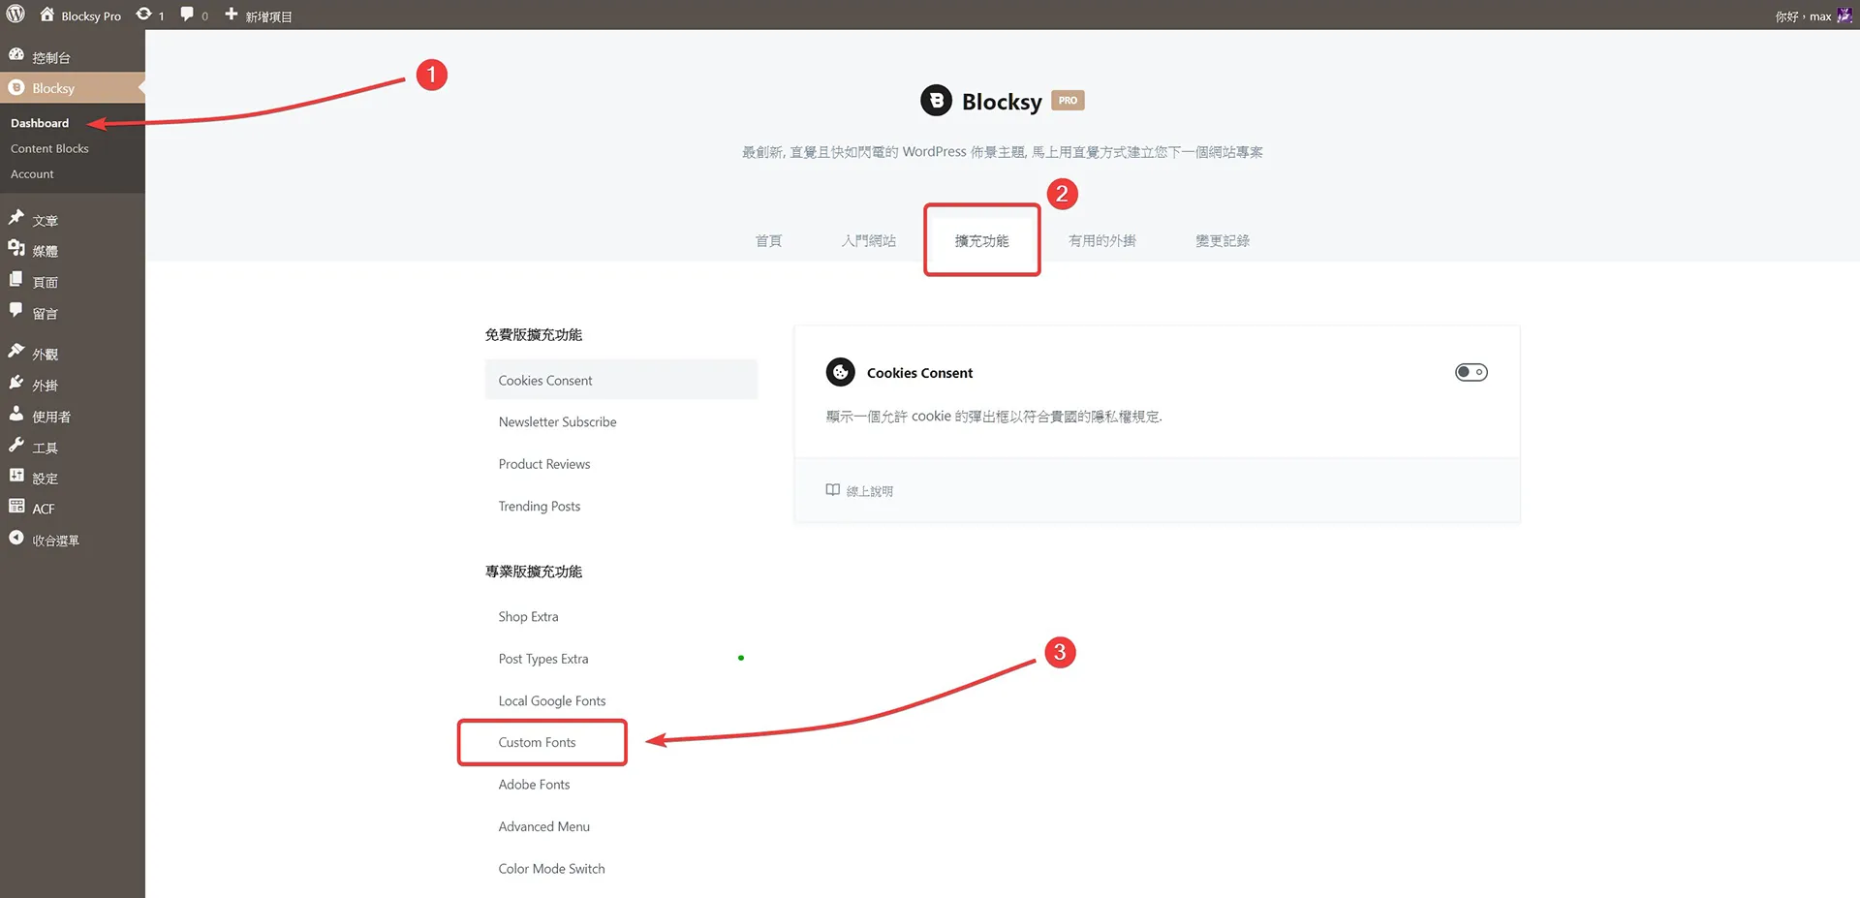Open the 文章 posts menu label

click(45, 221)
